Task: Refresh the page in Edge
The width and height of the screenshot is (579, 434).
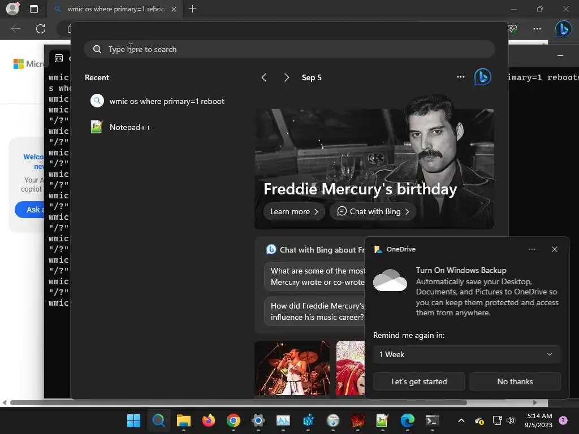Action: (41, 28)
